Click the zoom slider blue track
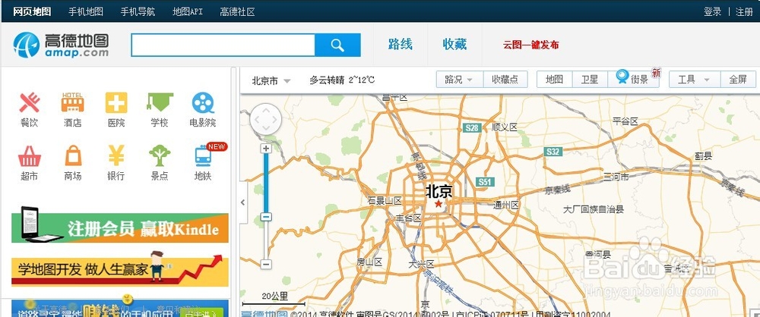The height and width of the screenshot is (317, 760). [265, 183]
